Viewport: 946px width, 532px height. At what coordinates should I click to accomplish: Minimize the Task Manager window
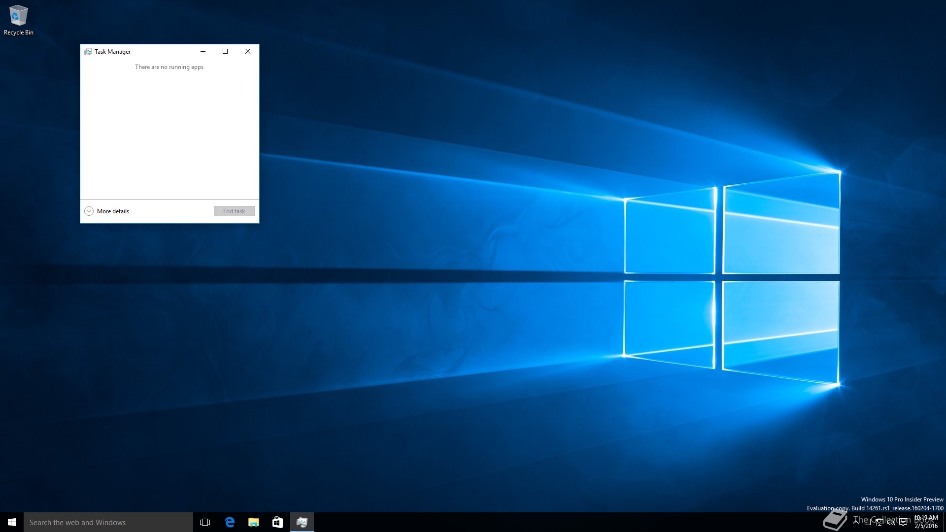[203, 51]
